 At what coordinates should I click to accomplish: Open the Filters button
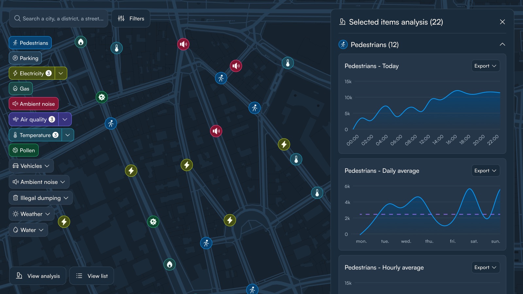(131, 19)
